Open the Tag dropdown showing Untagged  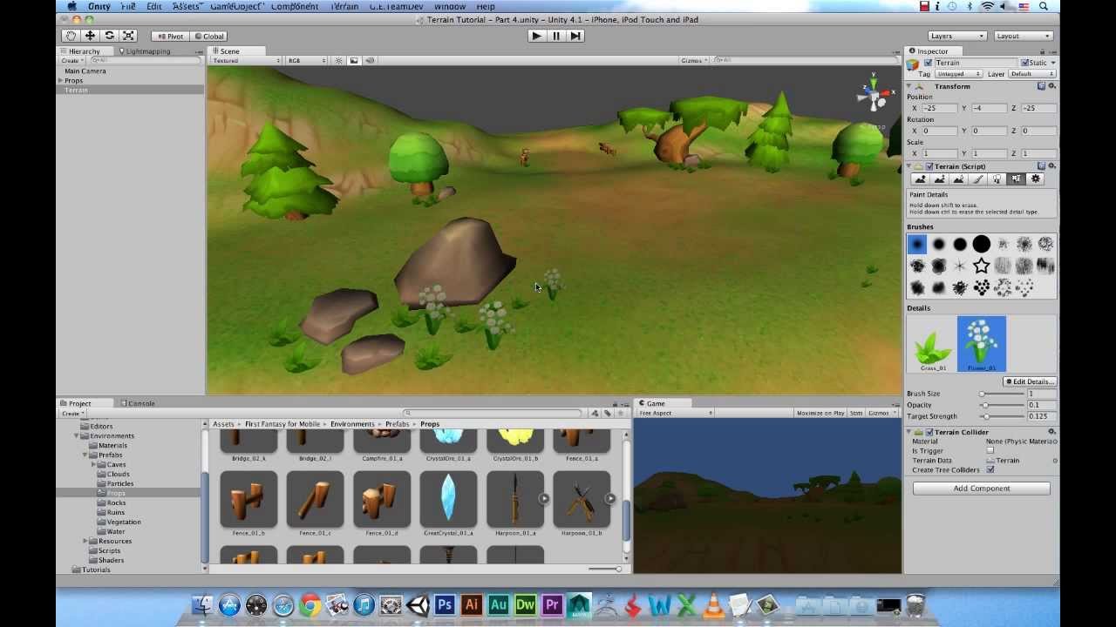click(x=959, y=74)
